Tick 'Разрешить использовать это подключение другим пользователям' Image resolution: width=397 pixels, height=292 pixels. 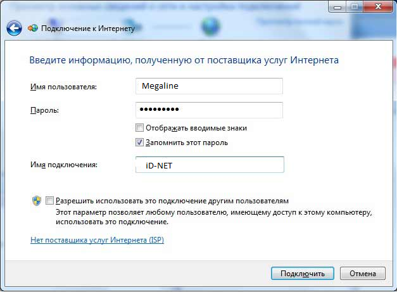(x=50, y=199)
